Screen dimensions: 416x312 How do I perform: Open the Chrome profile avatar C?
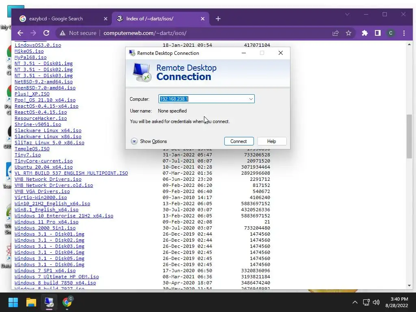click(390, 33)
